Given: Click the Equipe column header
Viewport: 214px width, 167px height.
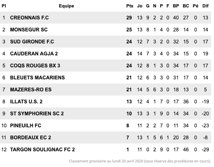Looking at the screenshot, I should [66, 6].
